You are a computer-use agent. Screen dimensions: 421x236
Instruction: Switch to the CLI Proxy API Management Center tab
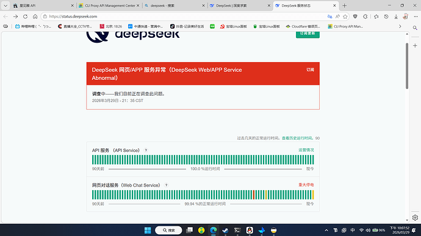[x=109, y=5]
